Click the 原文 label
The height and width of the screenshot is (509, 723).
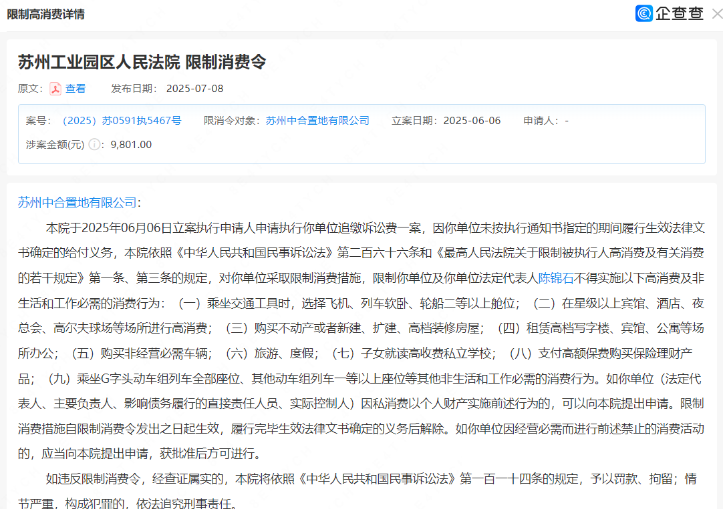click(x=29, y=89)
